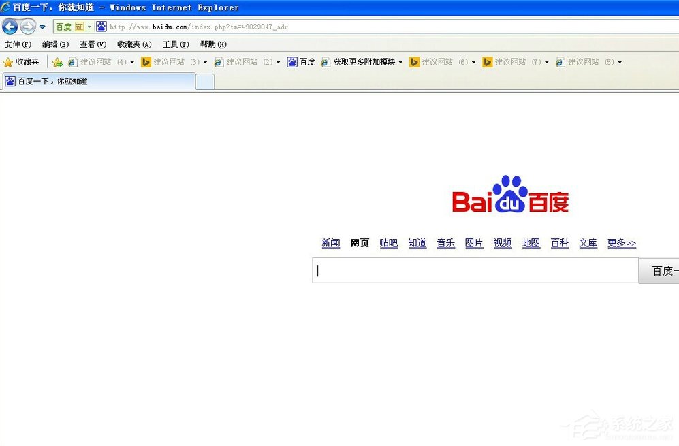The image size is (679, 446).
Task: Open the 帮助(H) menu
Action: coord(213,45)
